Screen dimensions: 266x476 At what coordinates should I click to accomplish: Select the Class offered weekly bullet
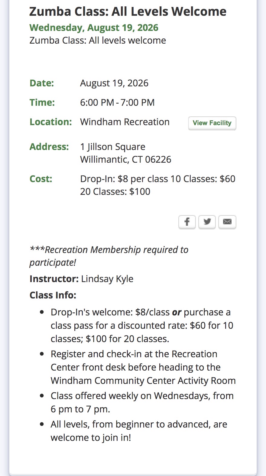point(142,402)
